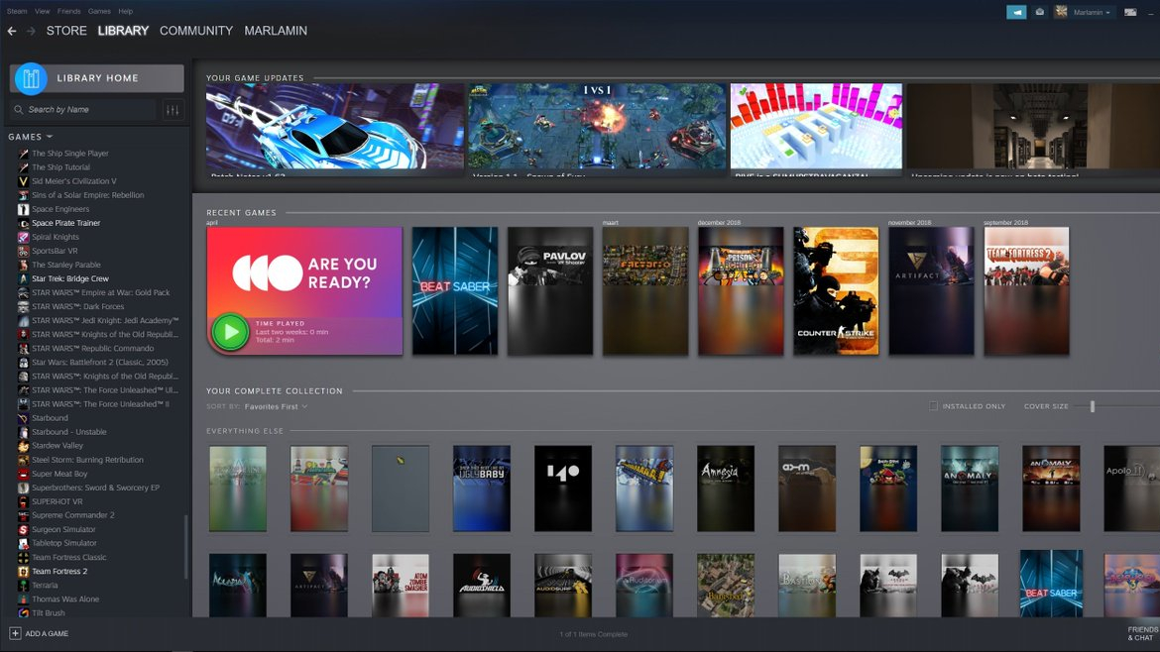
Task: Click the back navigation arrow
Action: coord(12,31)
